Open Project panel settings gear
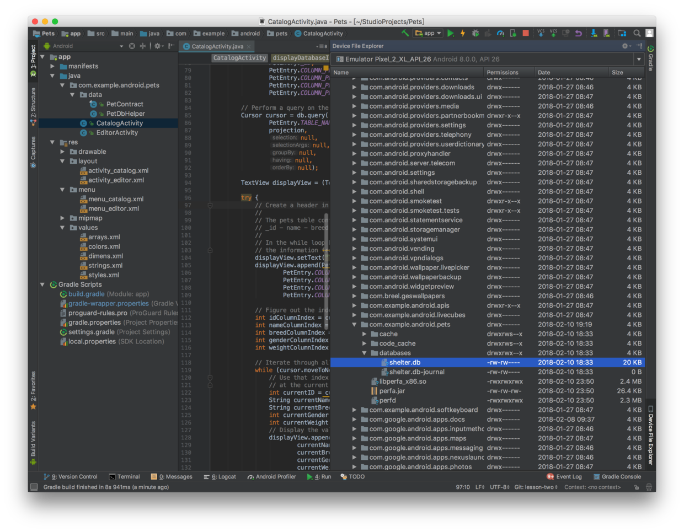684x532 pixels. (x=158, y=46)
